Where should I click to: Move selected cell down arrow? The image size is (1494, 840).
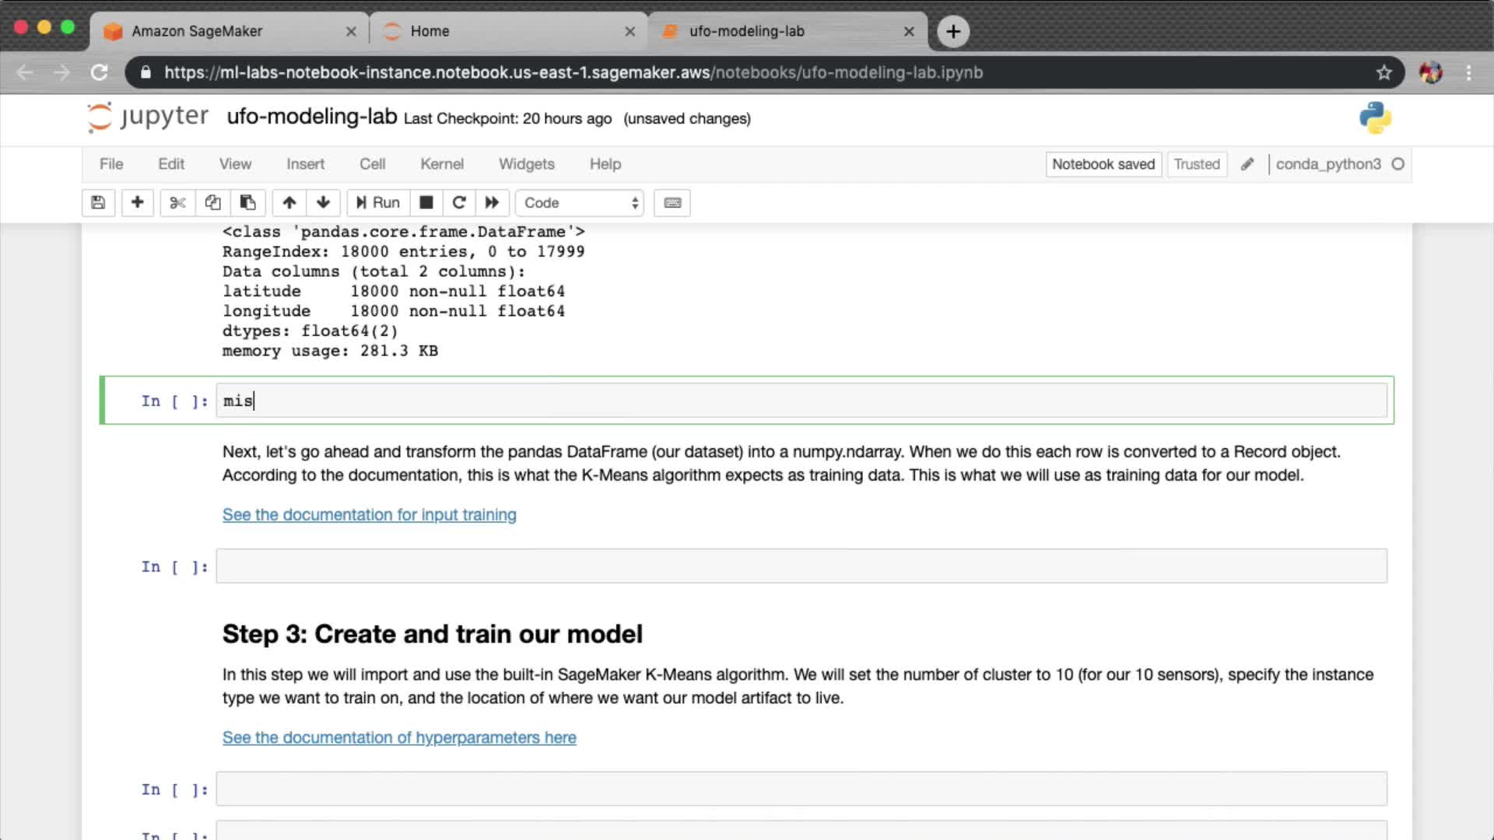323,203
